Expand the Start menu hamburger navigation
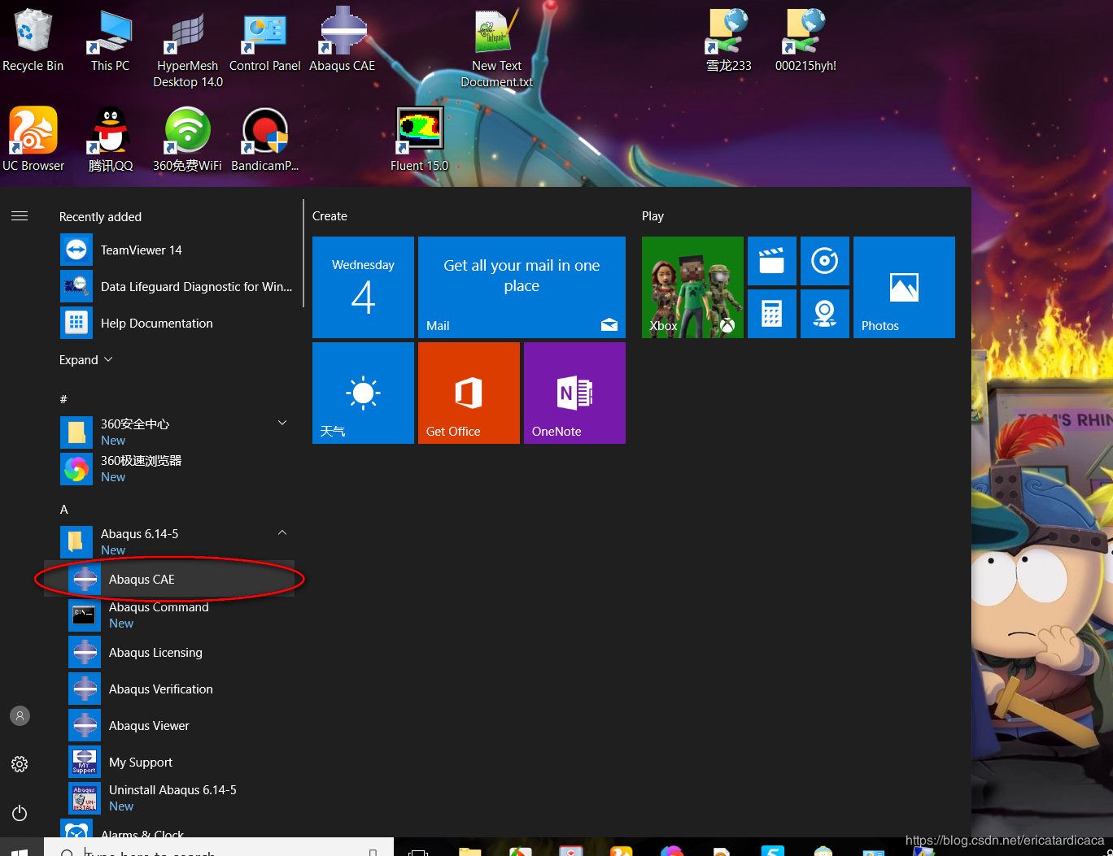This screenshot has width=1113, height=856. 20,216
